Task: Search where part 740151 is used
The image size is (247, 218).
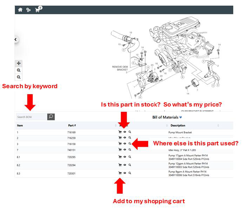Action: 130,150
